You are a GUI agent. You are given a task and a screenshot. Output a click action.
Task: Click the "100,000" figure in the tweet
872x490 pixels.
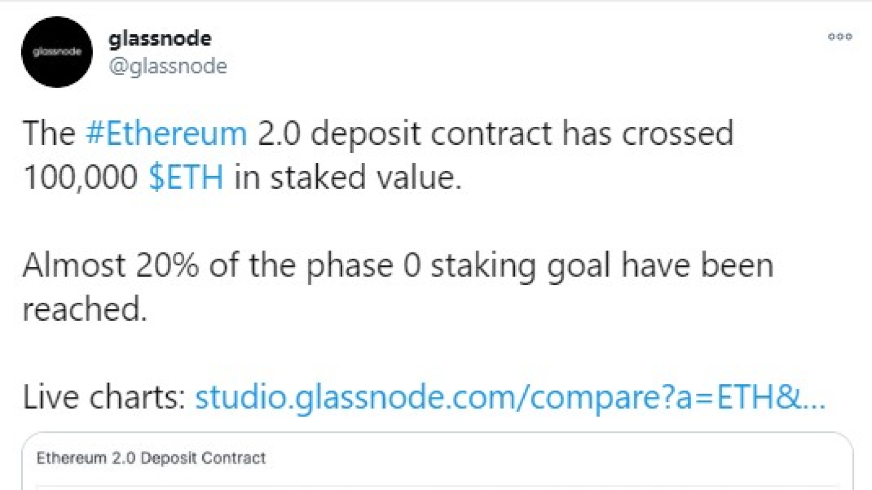tap(80, 177)
